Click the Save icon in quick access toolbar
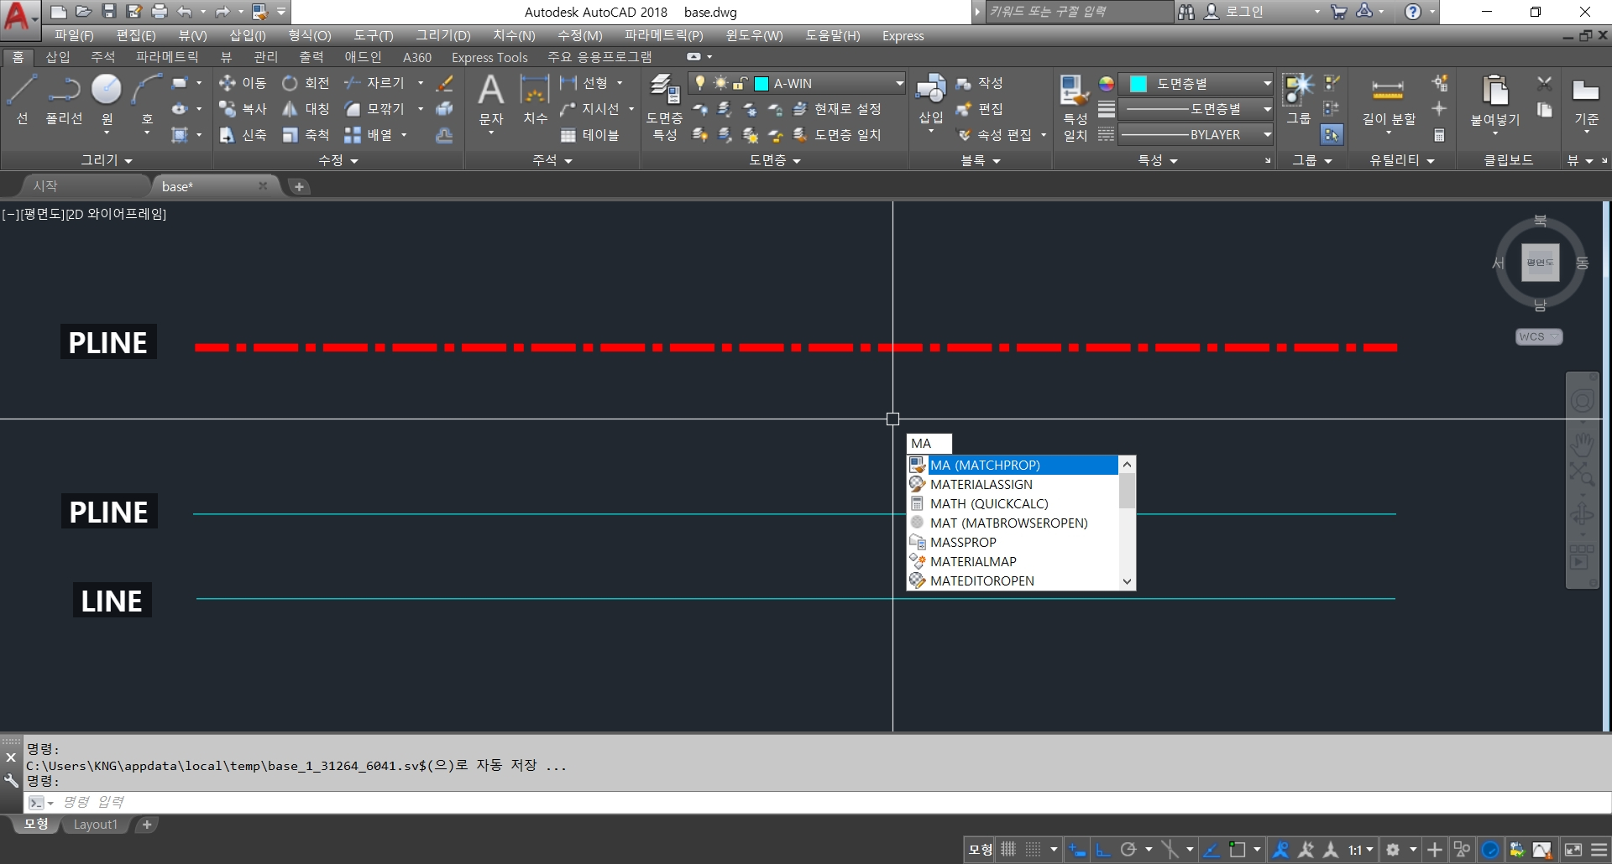The height and width of the screenshot is (864, 1612). [x=109, y=12]
